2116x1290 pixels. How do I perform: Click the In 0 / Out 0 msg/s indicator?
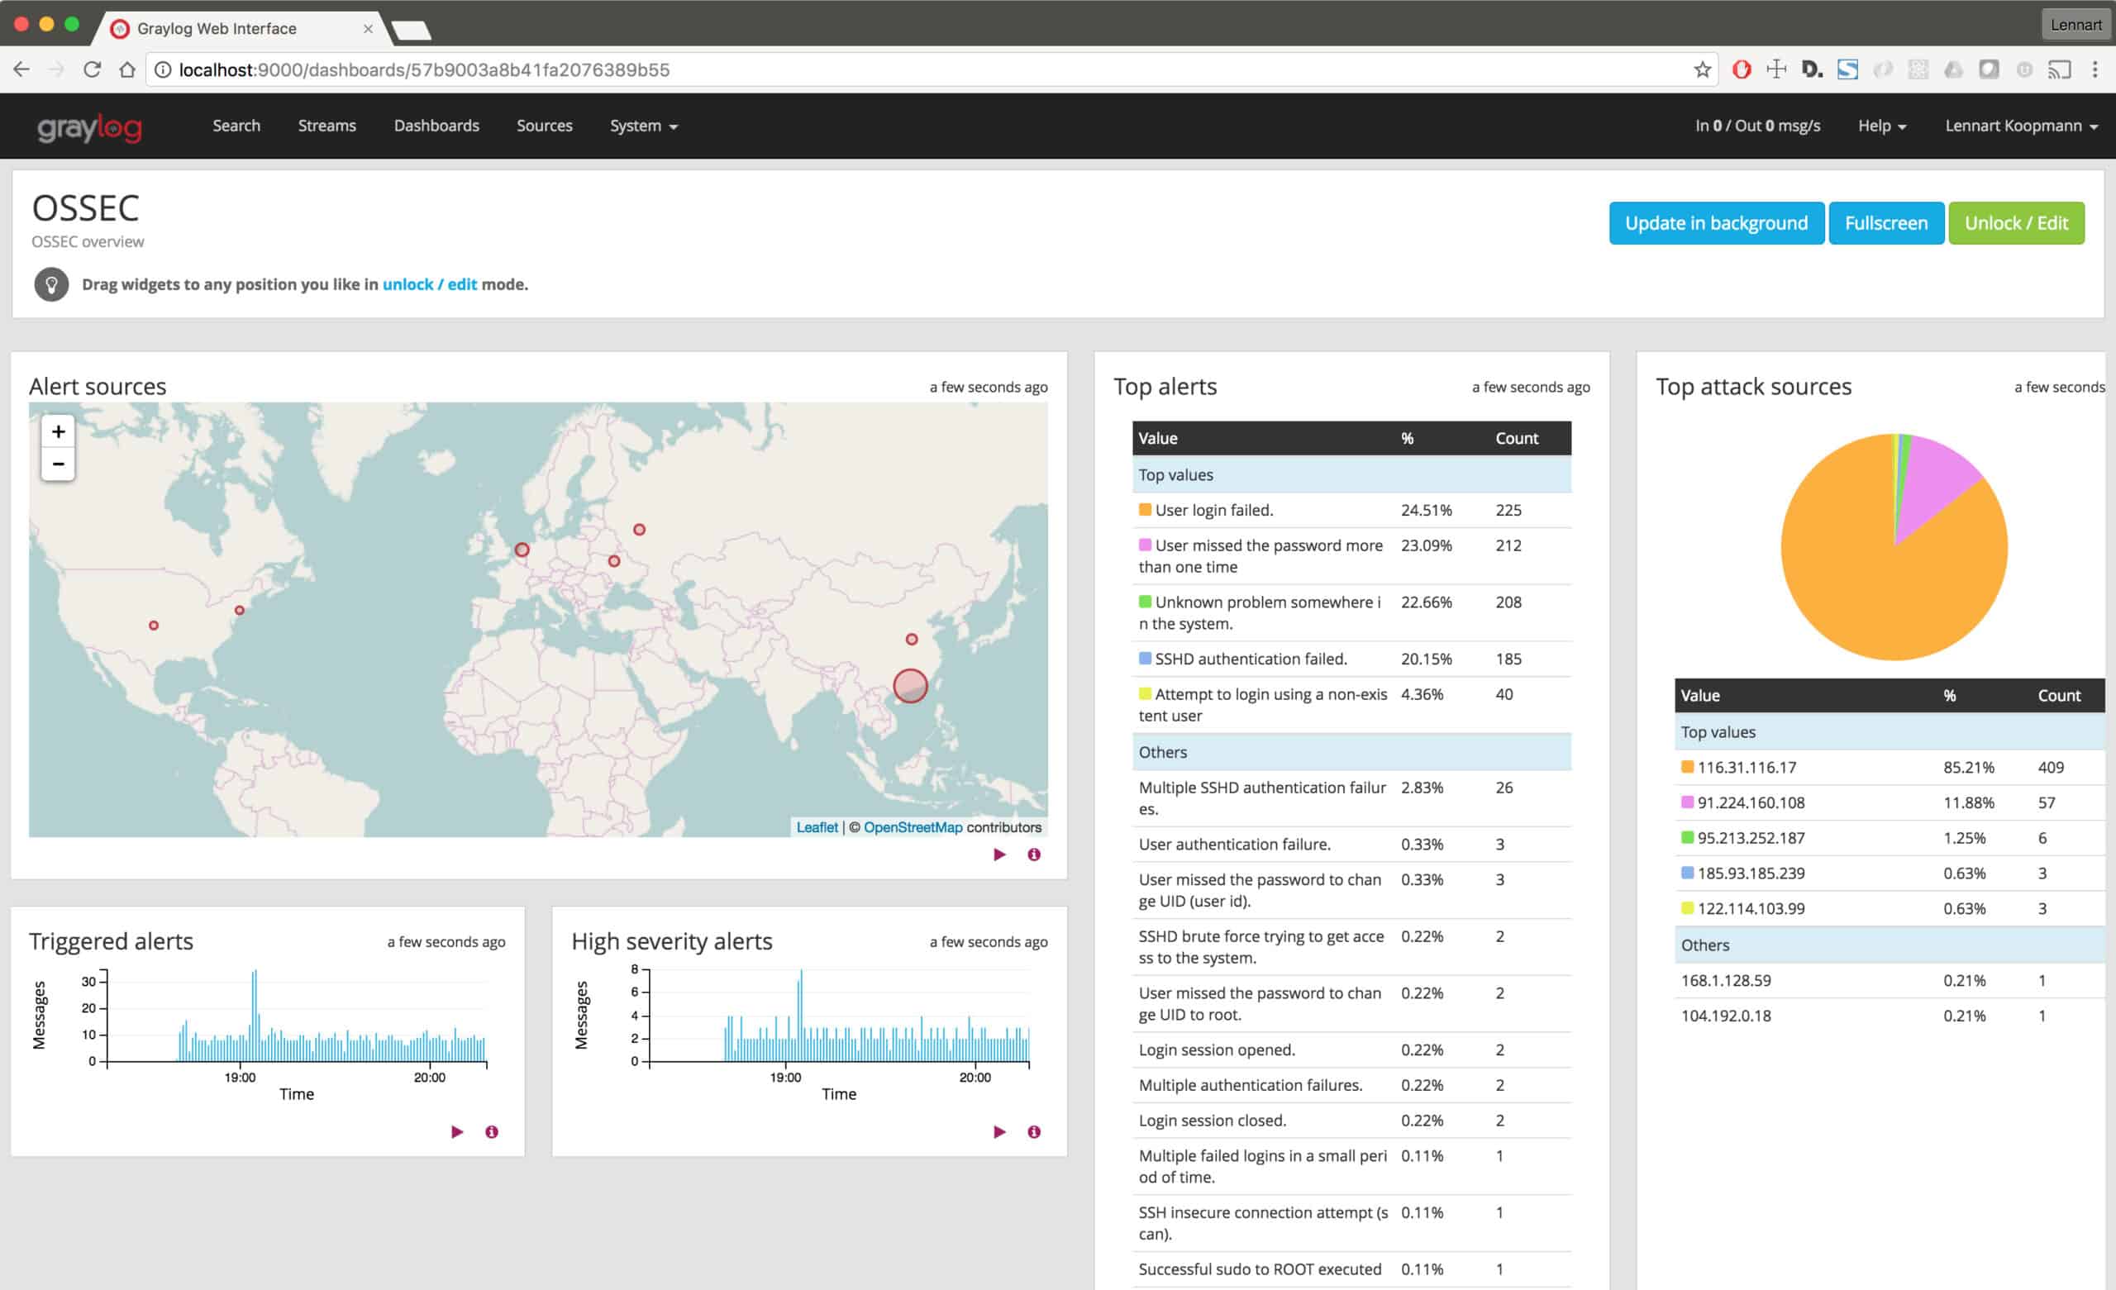pos(1757,126)
